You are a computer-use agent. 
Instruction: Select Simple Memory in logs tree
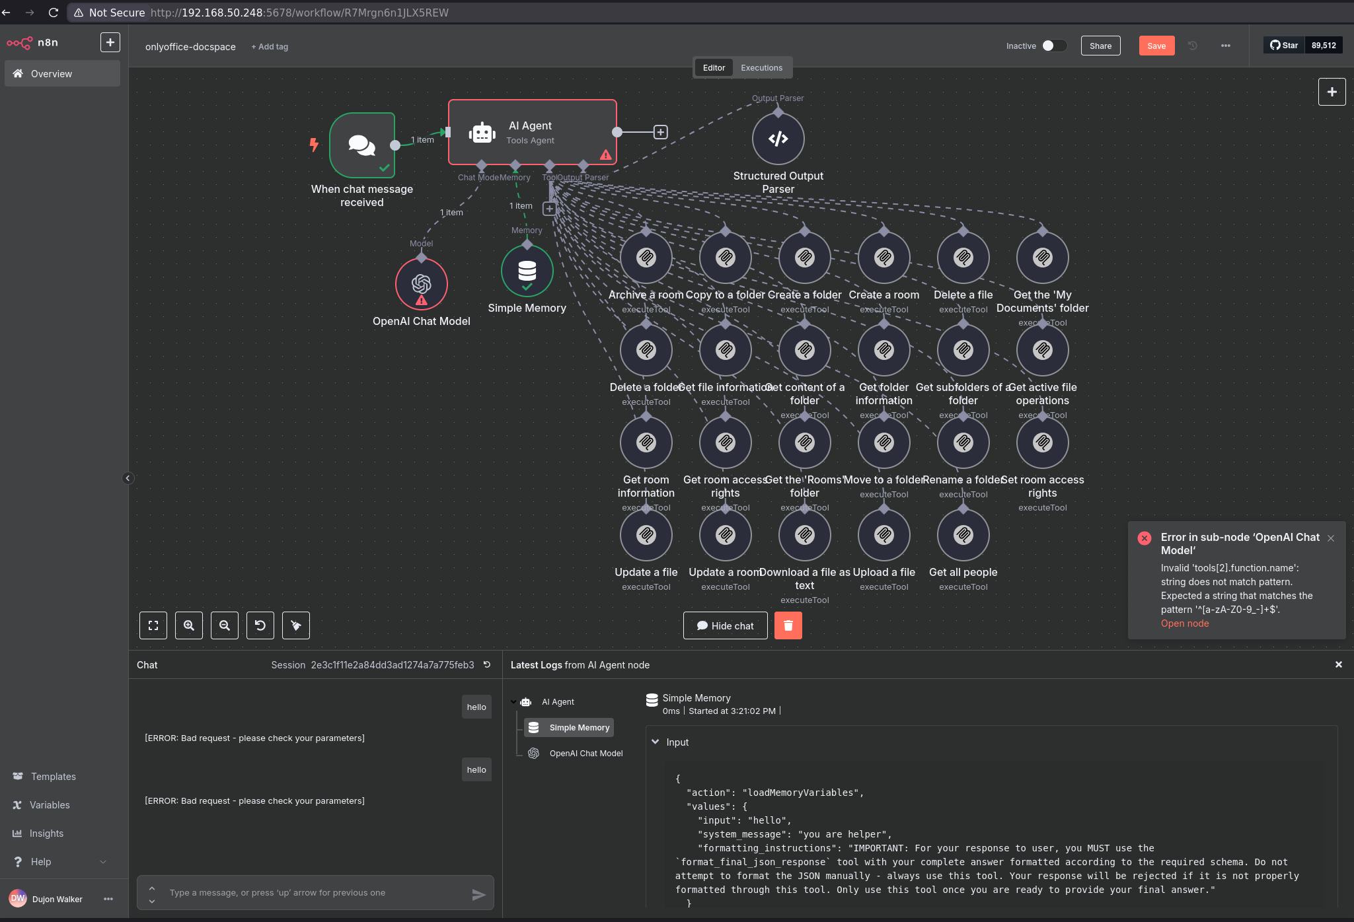point(570,728)
